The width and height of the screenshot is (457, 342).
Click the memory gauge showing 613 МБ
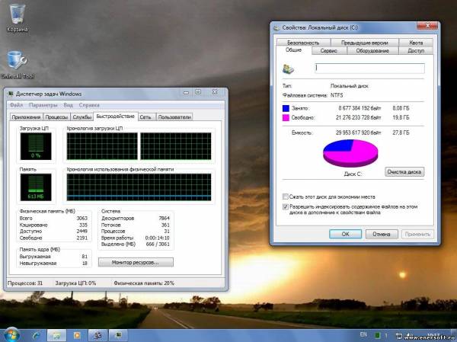coord(36,187)
